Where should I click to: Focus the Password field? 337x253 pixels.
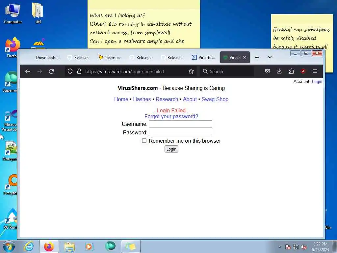181,132
